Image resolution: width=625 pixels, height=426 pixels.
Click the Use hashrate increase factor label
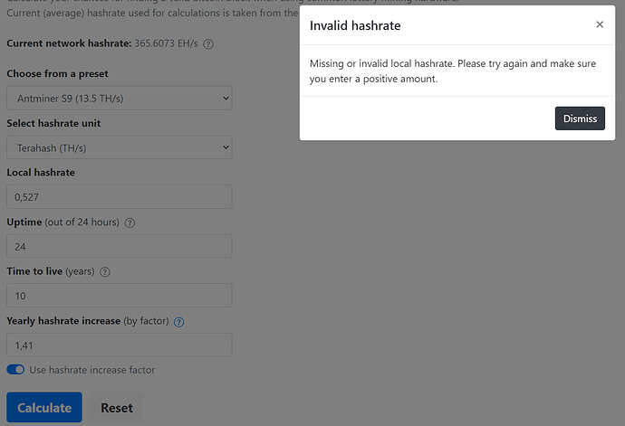(92, 370)
